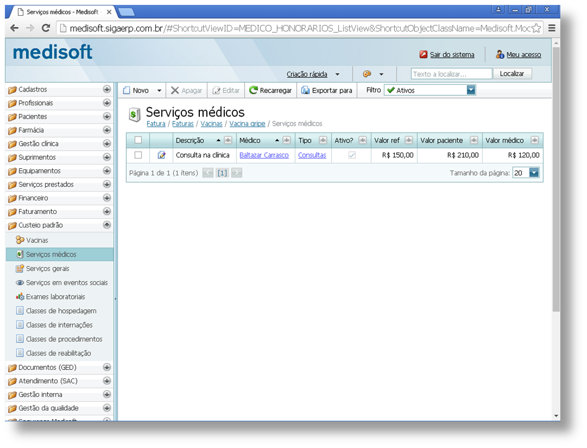Expand the Cadastros menu group

pos(107,89)
